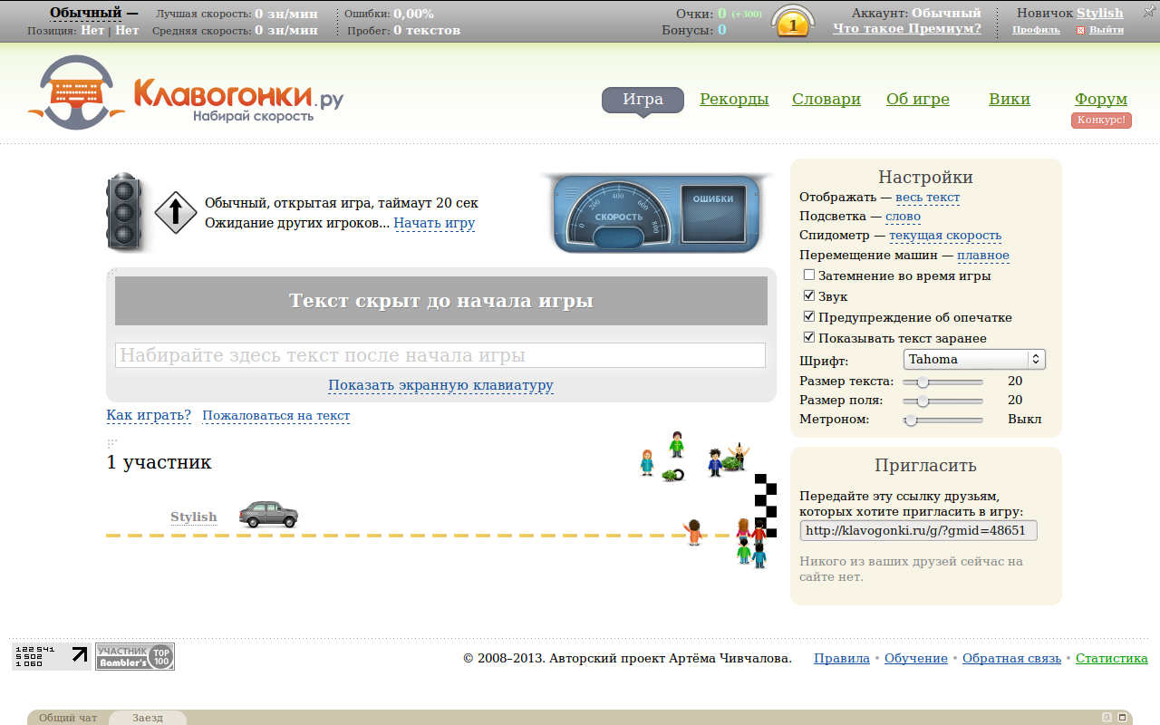Switch to the Заезд chat tab
This screenshot has width=1160, height=725.
coord(148,718)
